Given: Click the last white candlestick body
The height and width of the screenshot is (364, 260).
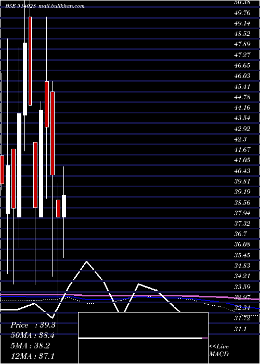Looking at the screenshot, I should [63, 206].
